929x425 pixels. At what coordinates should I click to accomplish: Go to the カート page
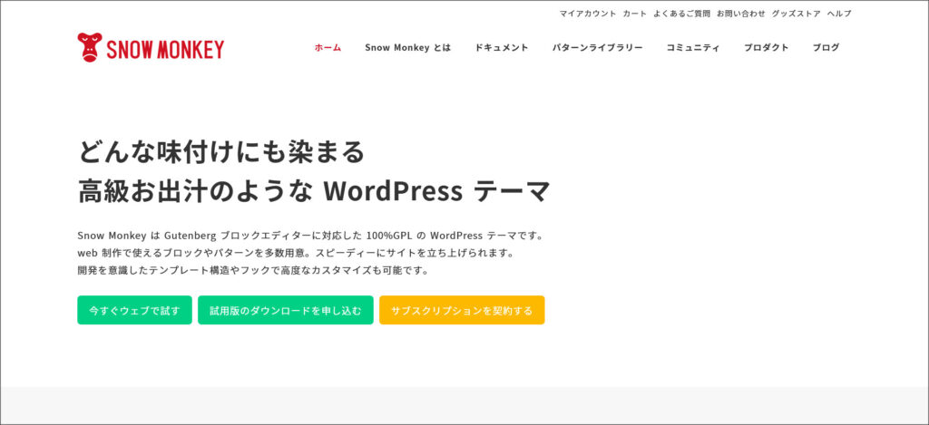coord(635,14)
